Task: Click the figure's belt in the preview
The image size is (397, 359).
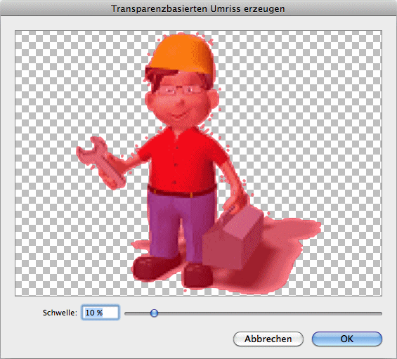Action: pyautogui.click(x=182, y=191)
